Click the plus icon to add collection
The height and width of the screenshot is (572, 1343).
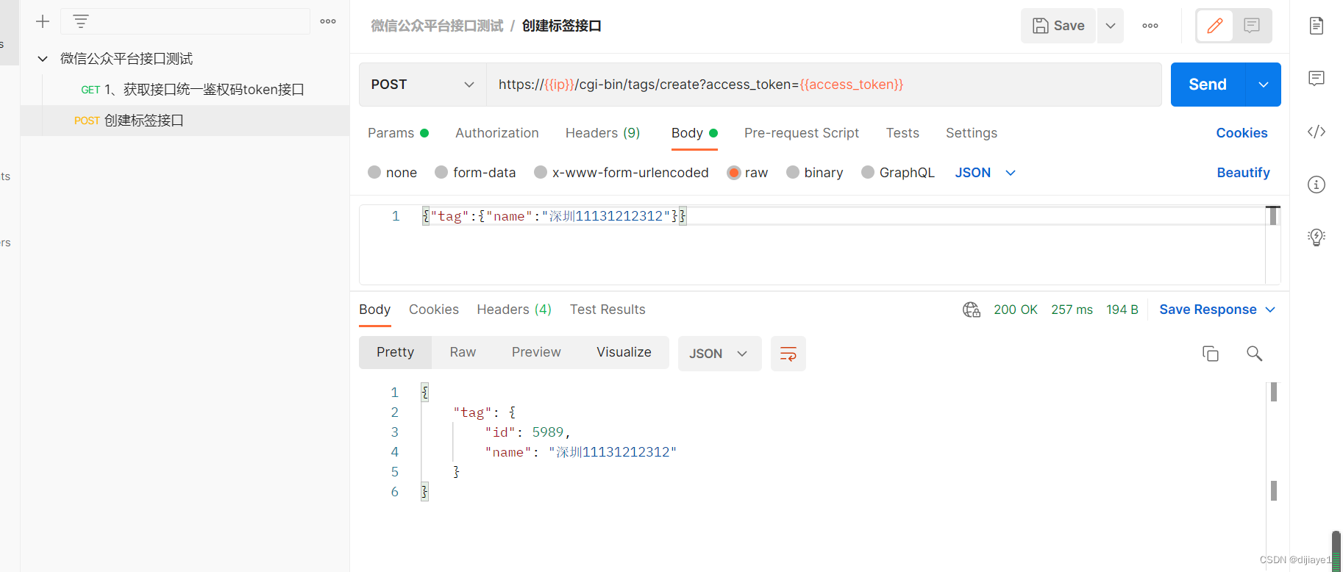[43, 21]
